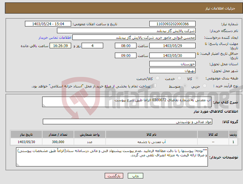
Task: Click the response deadline date 1403/05/29 field
Action: coord(172,46)
